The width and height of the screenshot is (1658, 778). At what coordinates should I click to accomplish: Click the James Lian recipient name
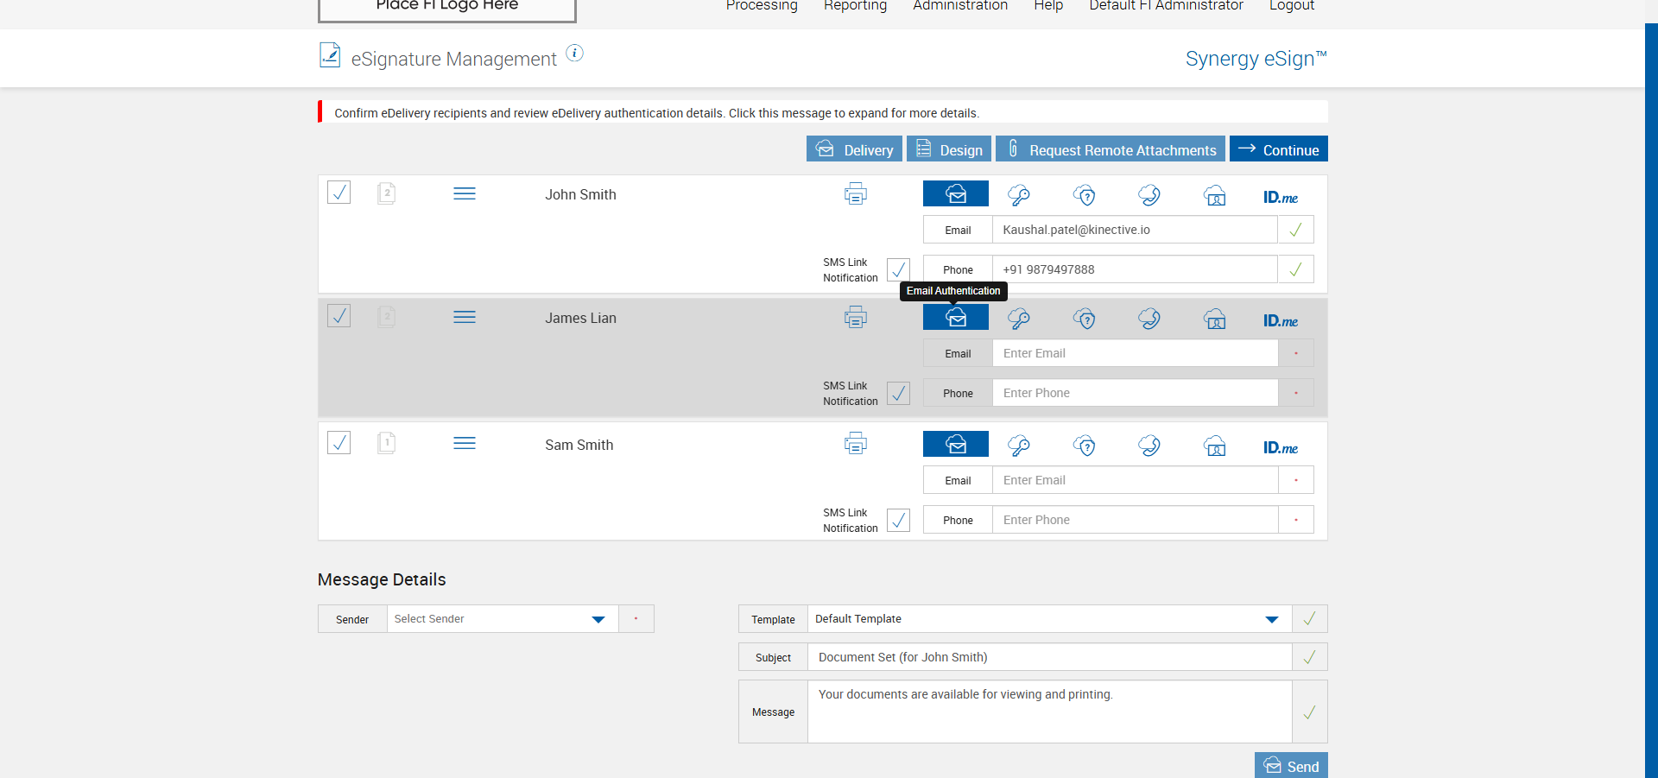pos(580,318)
